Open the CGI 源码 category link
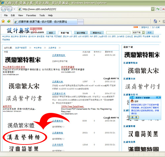 coord(112,37)
